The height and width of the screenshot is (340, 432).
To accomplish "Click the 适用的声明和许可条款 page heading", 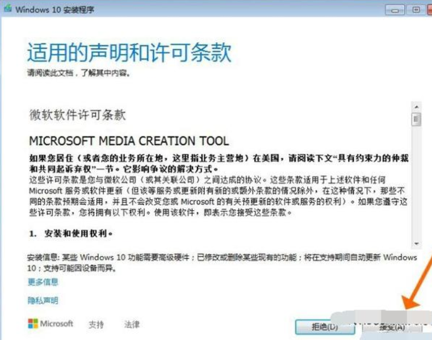I will [x=129, y=53].
